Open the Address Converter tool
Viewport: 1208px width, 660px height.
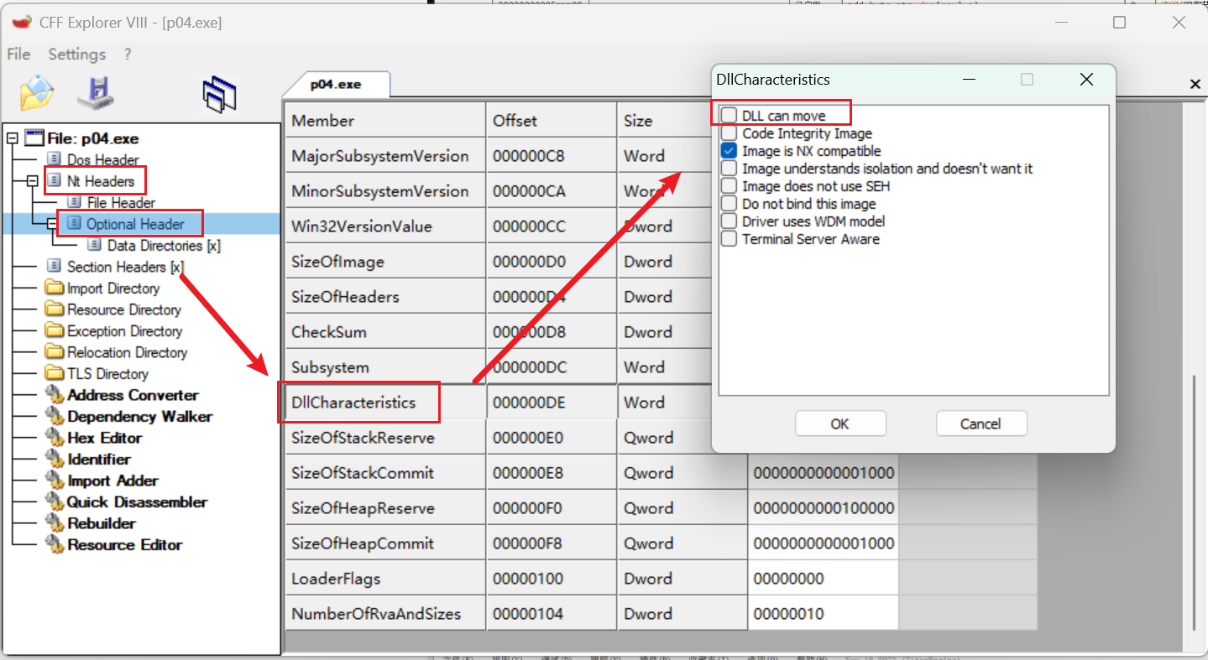[x=133, y=395]
